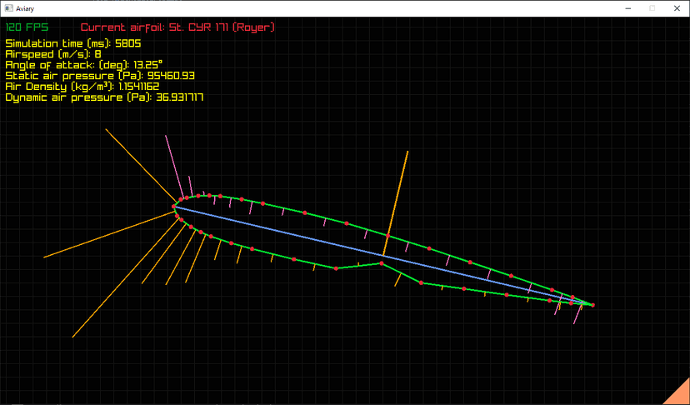This screenshot has height=405, width=690.
Task: Click the 120 FPS counter
Action: click(27, 27)
